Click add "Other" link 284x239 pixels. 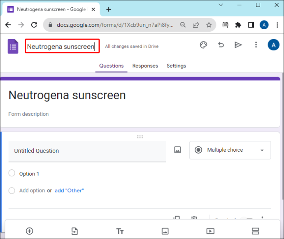point(69,191)
